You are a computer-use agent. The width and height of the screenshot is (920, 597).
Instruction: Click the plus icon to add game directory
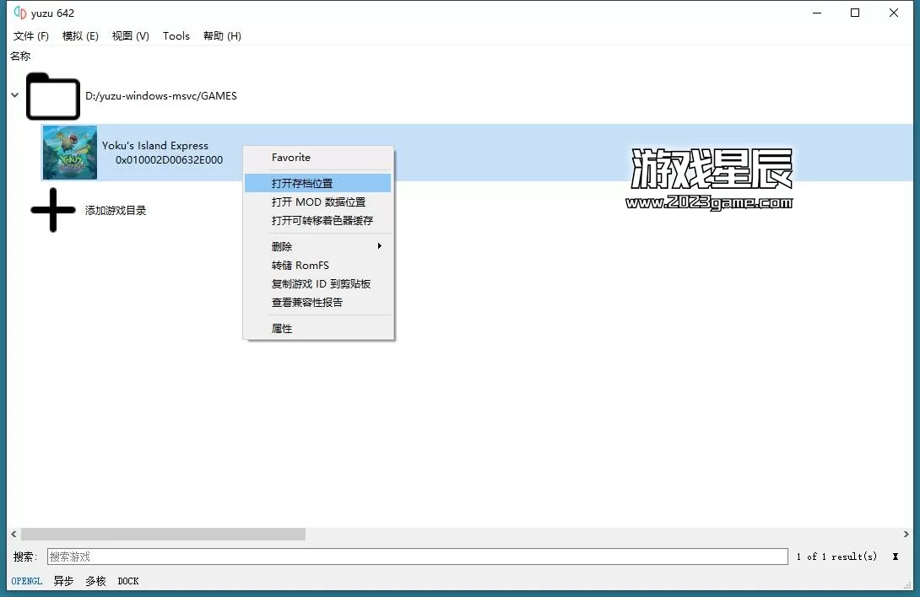(52, 210)
